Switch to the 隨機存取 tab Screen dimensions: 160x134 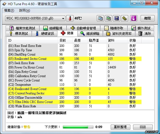click(114, 28)
